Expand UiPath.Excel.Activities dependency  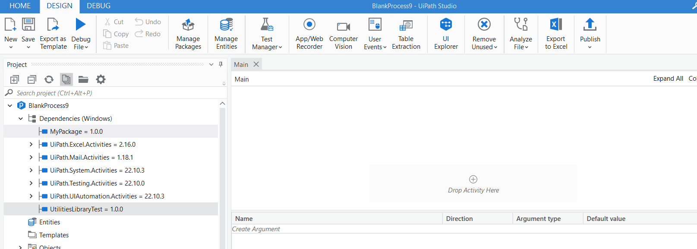31,144
